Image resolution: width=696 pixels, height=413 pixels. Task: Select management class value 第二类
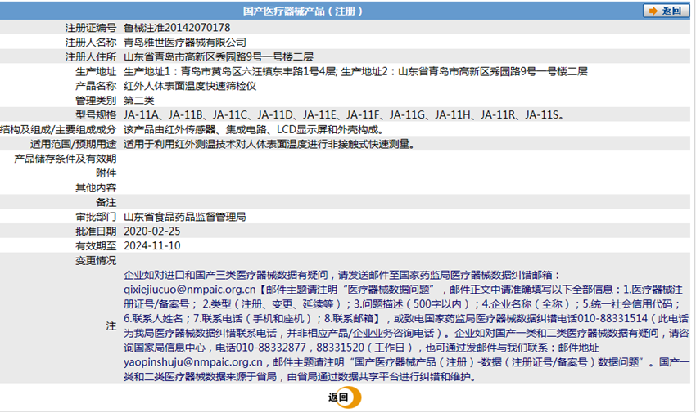pos(139,100)
